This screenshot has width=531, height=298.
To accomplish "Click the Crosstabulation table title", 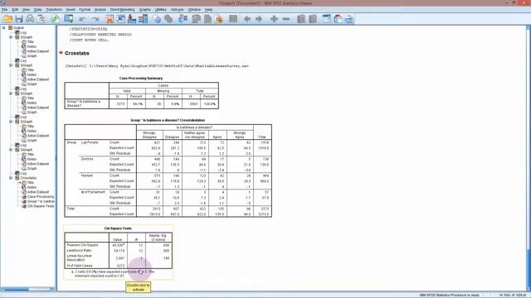I will pyautogui.click(x=168, y=120).
